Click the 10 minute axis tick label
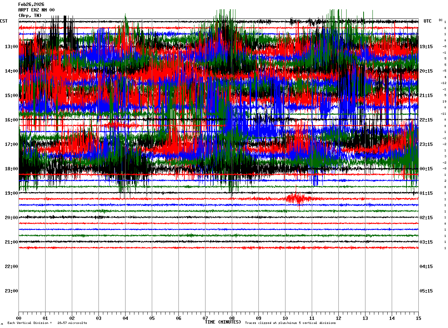This screenshot has height=328, width=448. point(285,318)
